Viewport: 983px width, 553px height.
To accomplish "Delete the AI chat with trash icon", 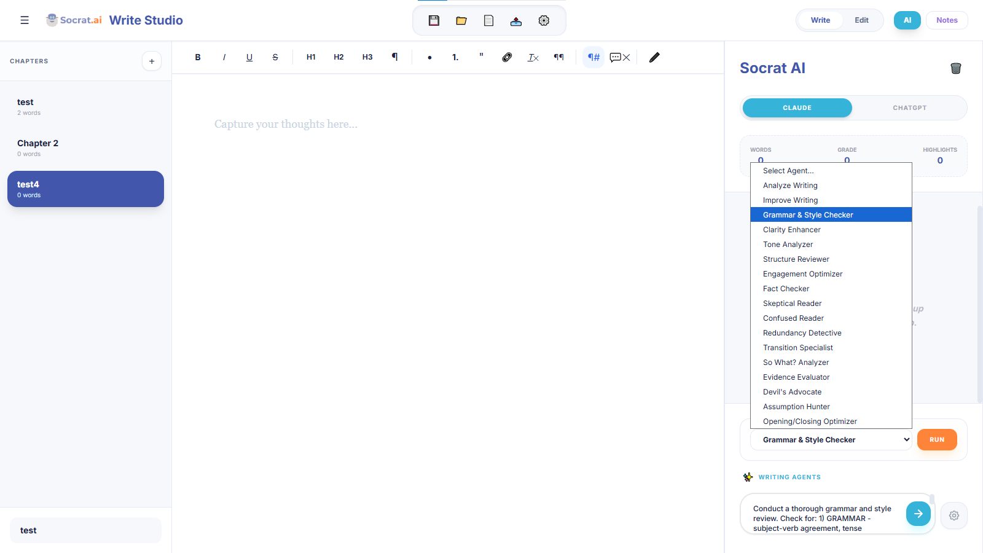I will 955,68.
